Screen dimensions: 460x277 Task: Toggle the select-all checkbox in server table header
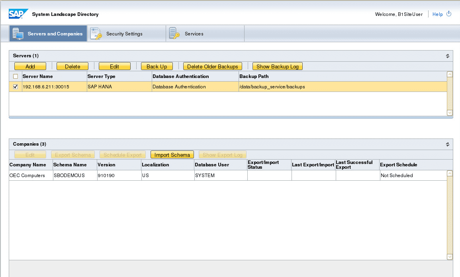point(15,76)
